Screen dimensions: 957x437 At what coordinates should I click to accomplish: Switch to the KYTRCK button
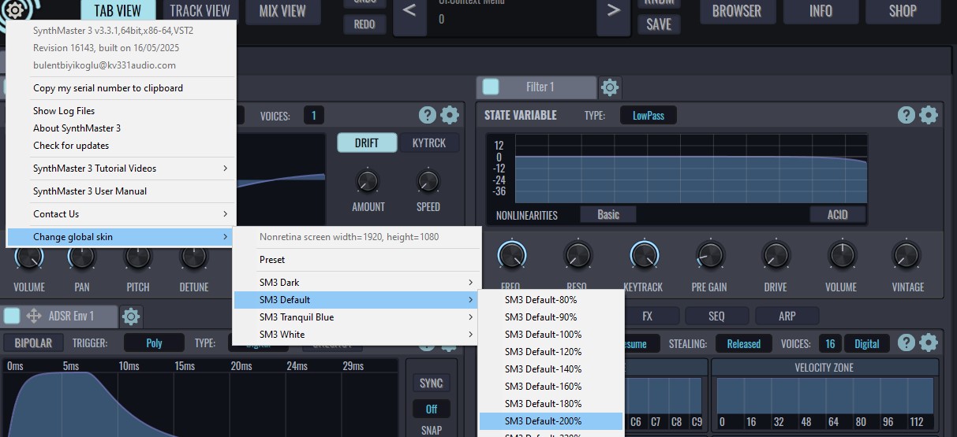(429, 143)
